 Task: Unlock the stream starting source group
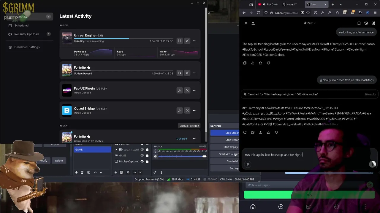pyautogui.click(x=147, y=150)
